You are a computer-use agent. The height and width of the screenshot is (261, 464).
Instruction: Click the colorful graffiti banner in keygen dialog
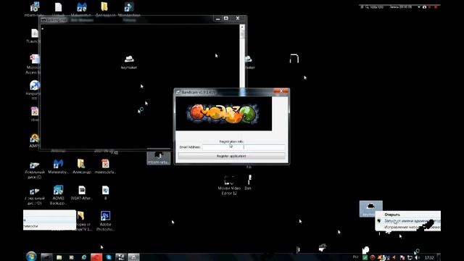click(x=224, y=114)
